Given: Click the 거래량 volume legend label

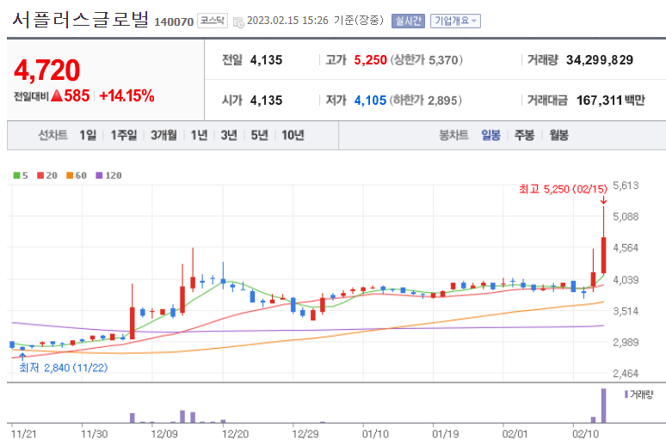Looking at the screenshot, I should click(x=641, y=394).
